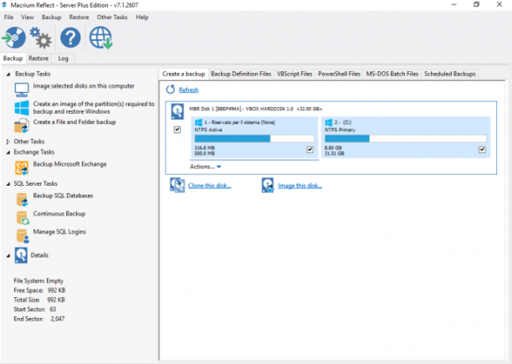Viewport: 512px width, 364px height.
Task: Click Backup SQL Databases text link
Action: 63,196
